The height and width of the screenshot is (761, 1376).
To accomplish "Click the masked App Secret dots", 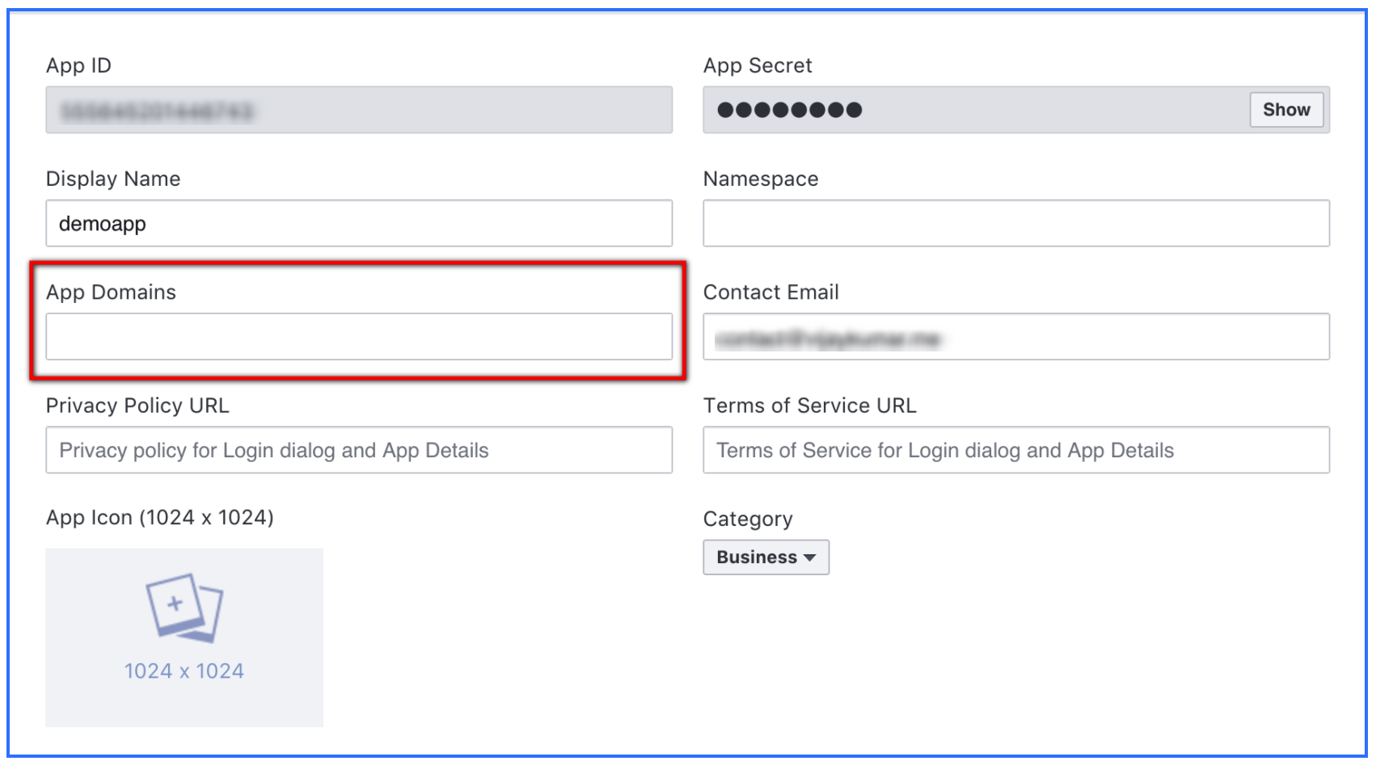I will 789,110.
